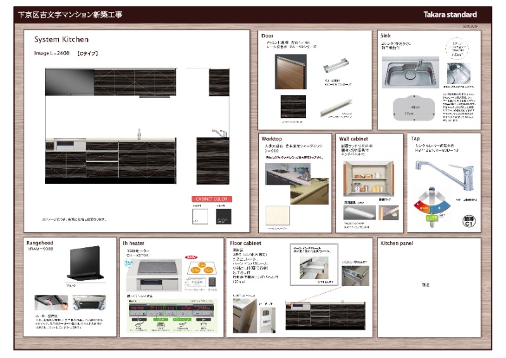This screenshot has height=358, width=506.
Task: Click the System Kitchen heading
Action: pyautogui.click(x=61, y=39)
